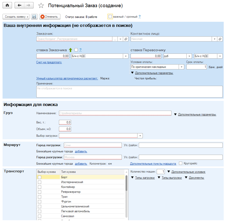Click the Город погрузки field

coord(93,145)
